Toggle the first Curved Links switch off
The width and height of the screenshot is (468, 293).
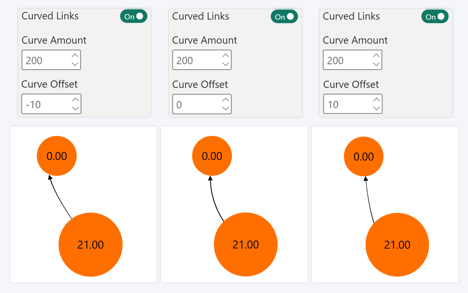click(133, 16)
